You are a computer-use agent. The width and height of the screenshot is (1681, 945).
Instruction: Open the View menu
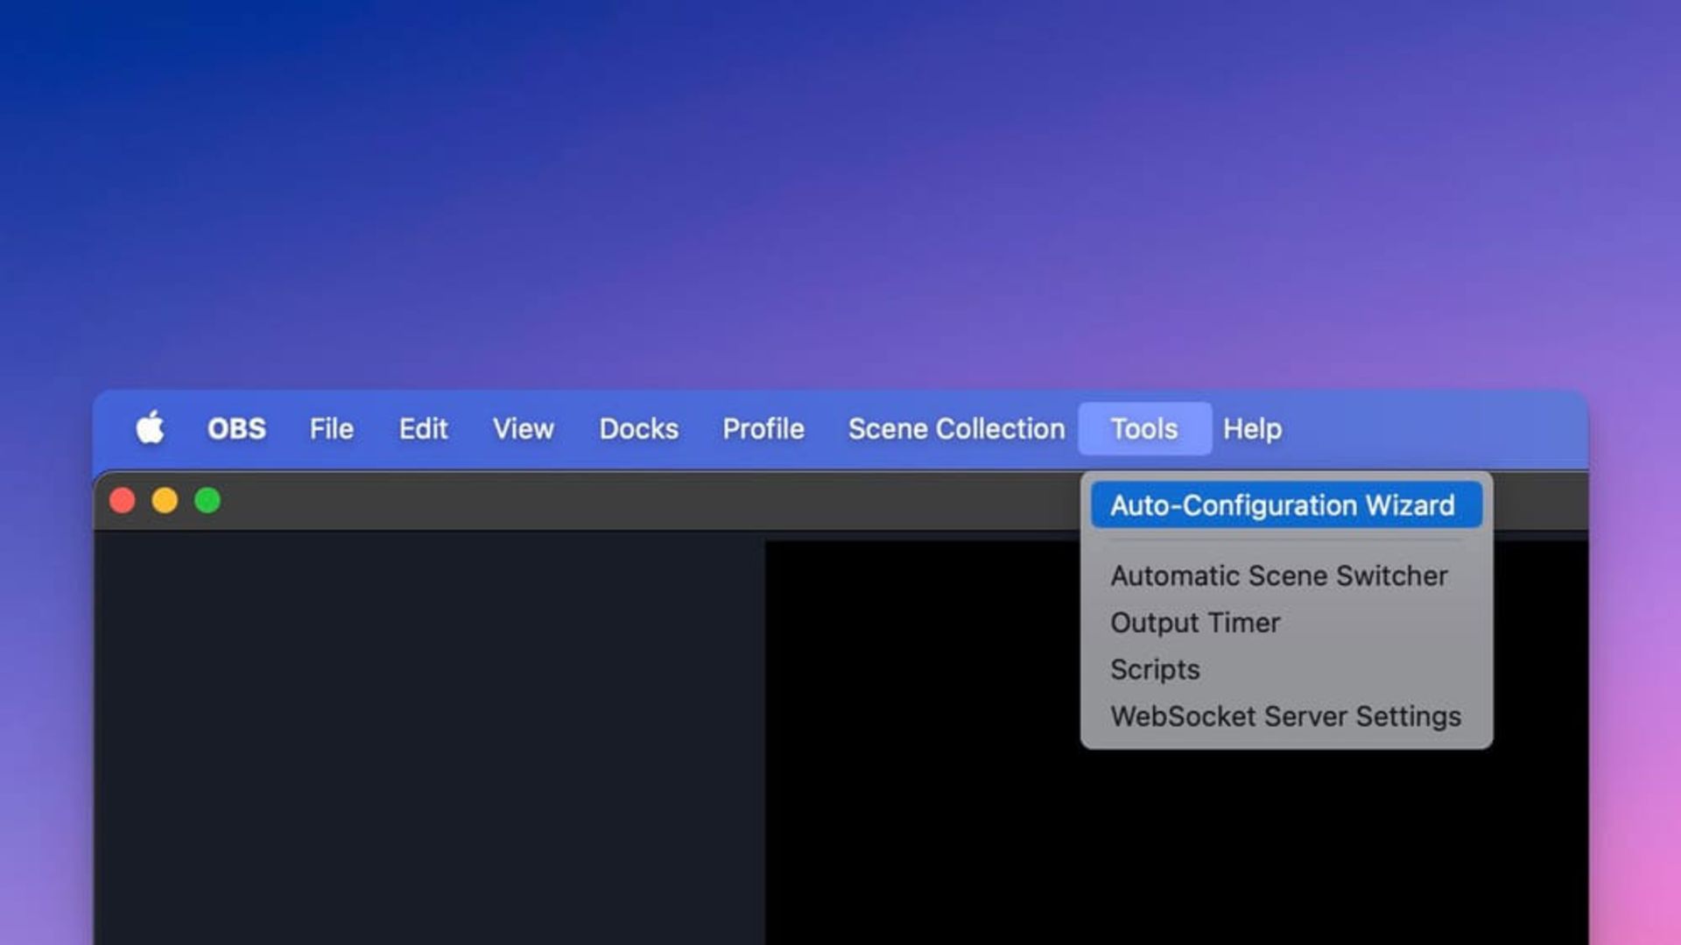(524, 429)
